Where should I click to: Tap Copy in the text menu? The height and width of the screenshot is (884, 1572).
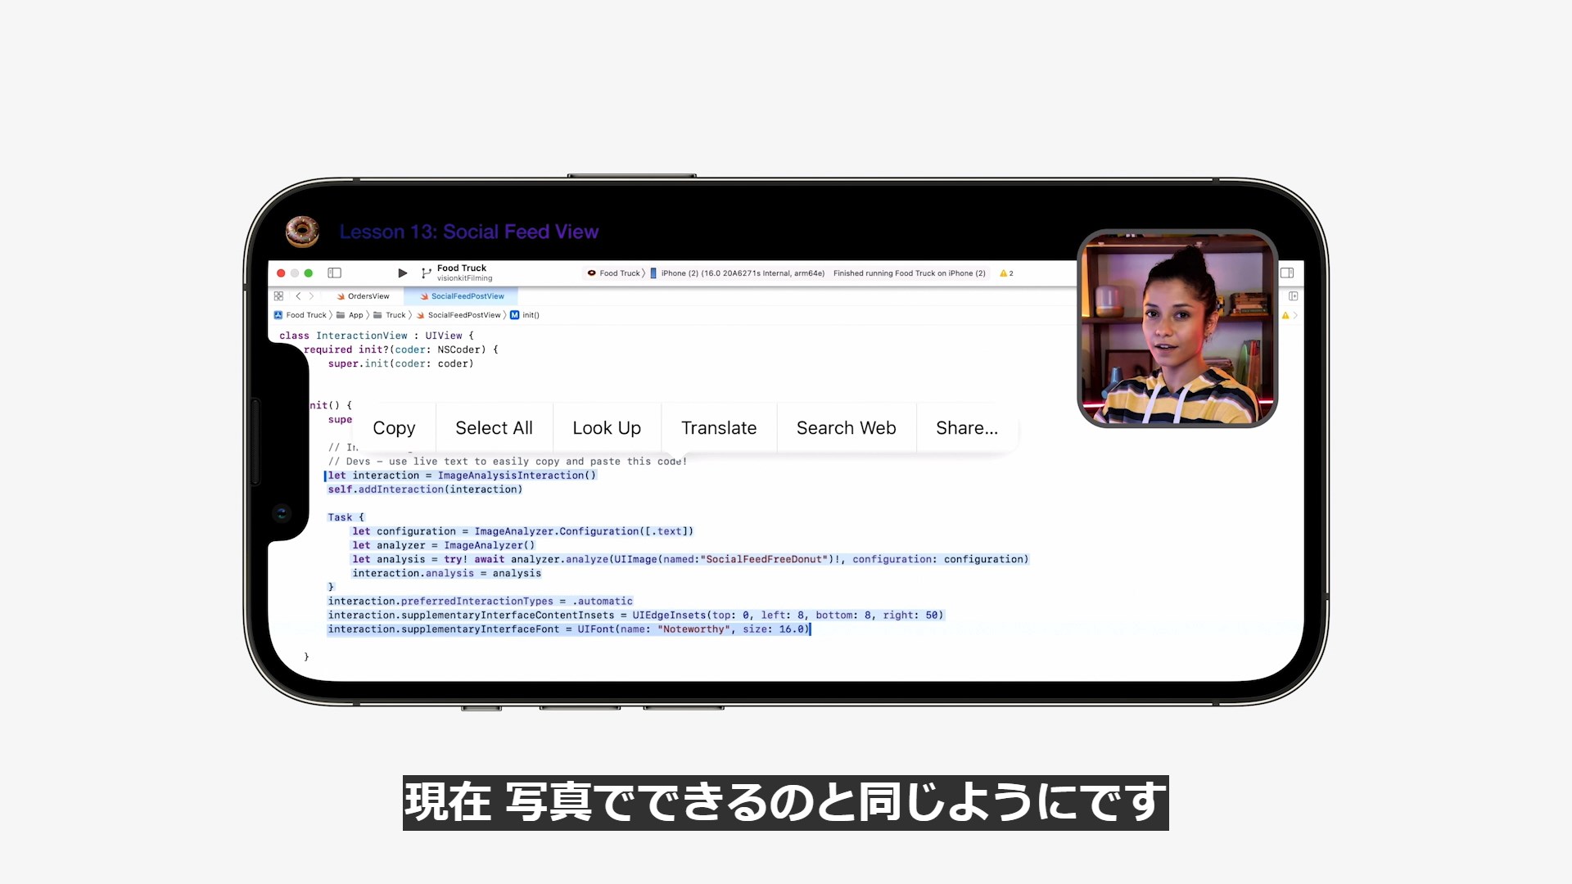coord(394,428)
